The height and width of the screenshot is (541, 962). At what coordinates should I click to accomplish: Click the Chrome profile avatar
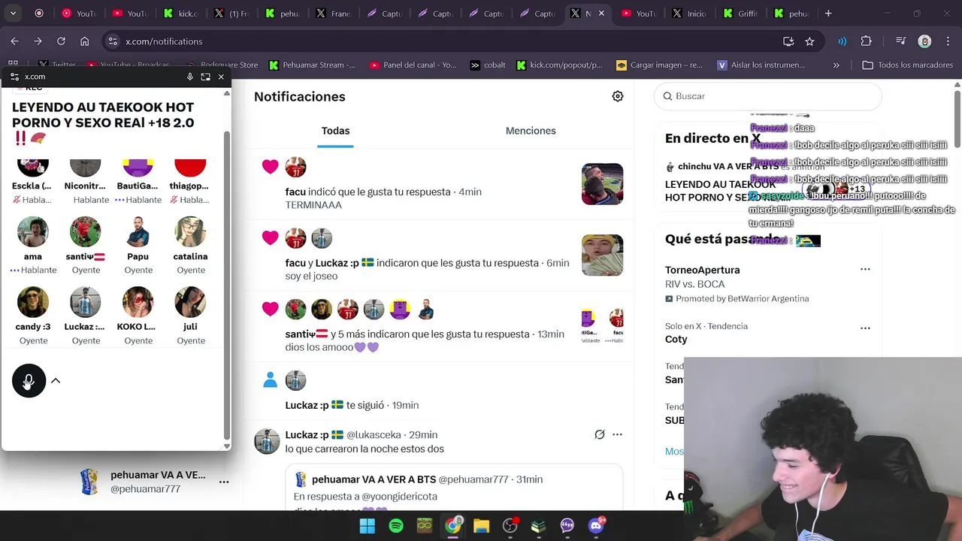point(924,41)
